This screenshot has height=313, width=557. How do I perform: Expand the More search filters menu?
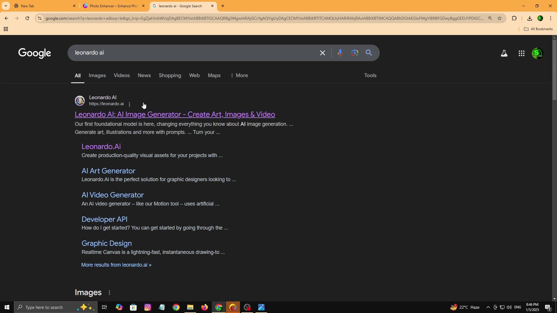[239, 75]
